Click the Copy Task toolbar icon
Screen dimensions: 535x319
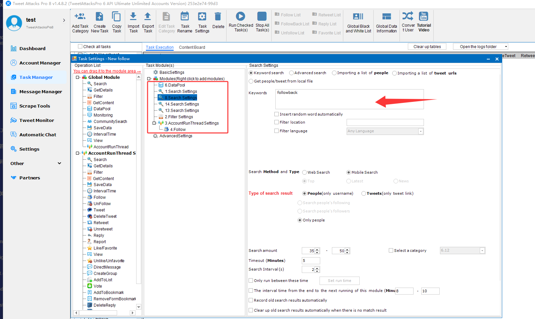pyautogui.click(x=116, y=16)
